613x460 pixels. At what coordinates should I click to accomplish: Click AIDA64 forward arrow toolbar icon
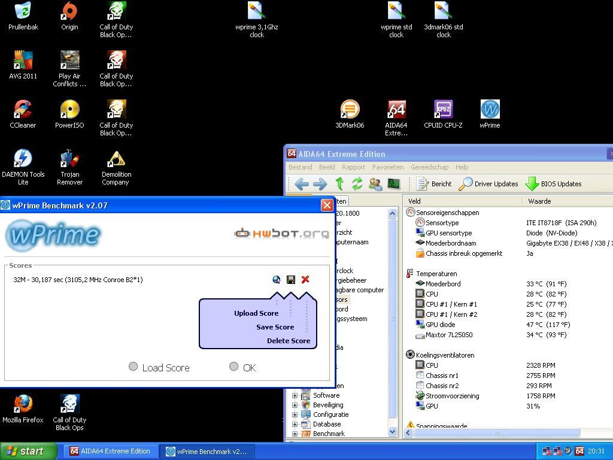(x=320, y=184)
